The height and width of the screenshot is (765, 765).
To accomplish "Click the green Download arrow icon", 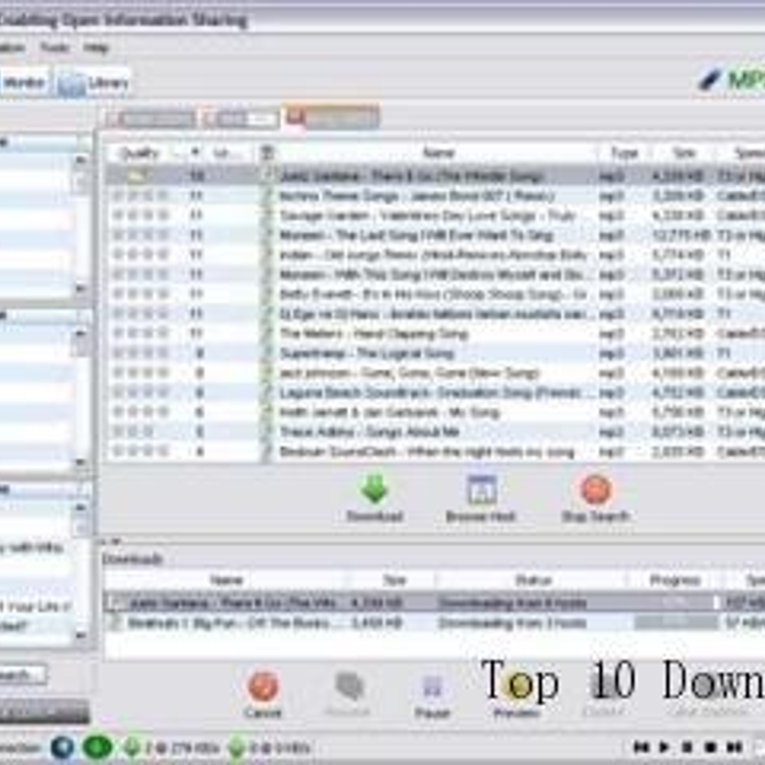I will (374, 489).
